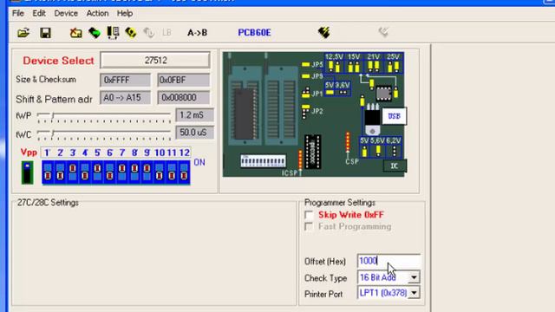The width and height of the screenshot is (555, 312).
Task: Open the Check Type dropdown
Action: pos(414,277)
